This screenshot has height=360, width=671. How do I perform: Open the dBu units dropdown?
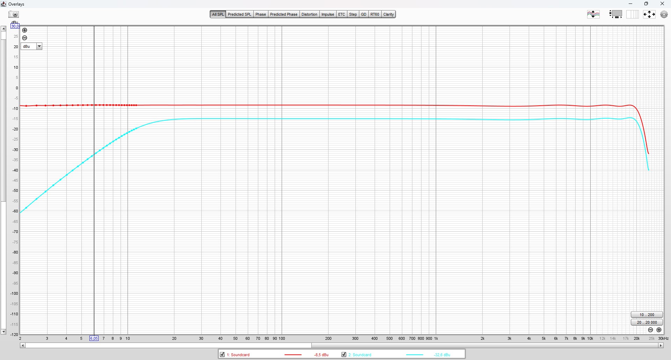coord(31,46)
